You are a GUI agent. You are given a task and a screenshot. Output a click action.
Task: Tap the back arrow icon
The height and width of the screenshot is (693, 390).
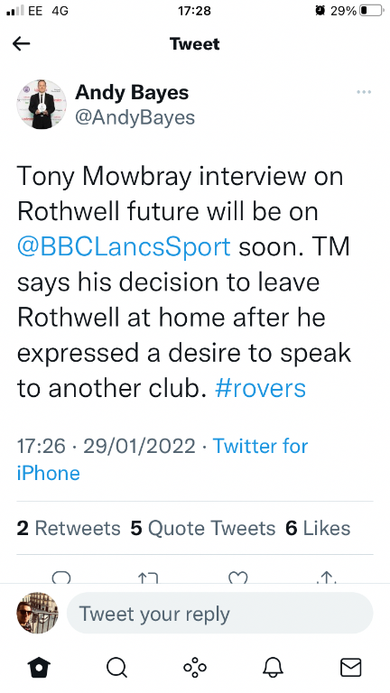22,43
